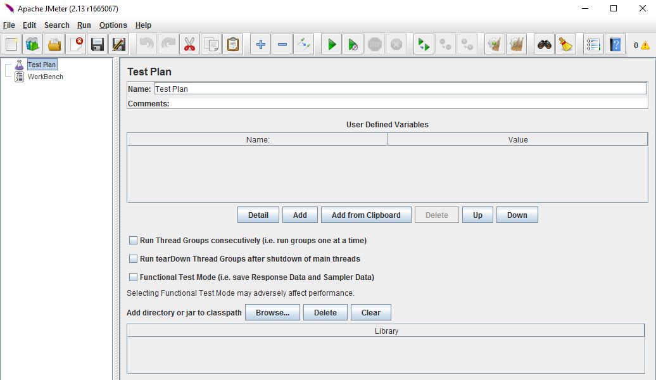Click the Undo arrow icon
This screenshot has width=656, height=380.
pos(147,44)
